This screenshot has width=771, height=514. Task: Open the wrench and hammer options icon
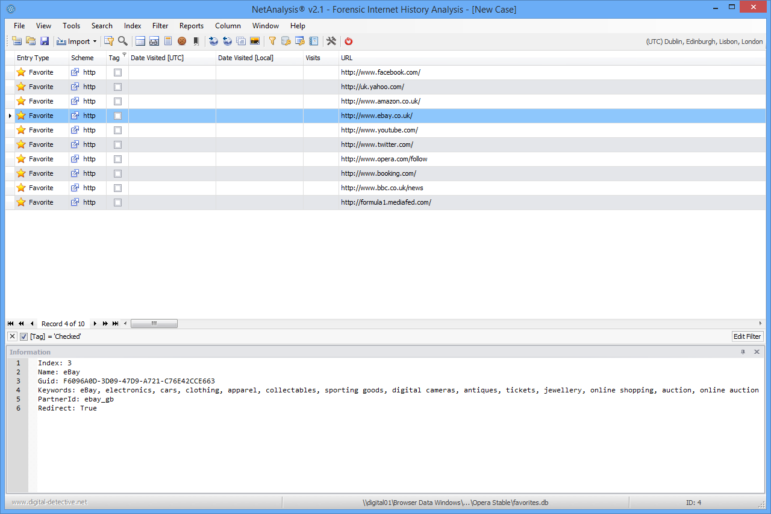point(331,41)
